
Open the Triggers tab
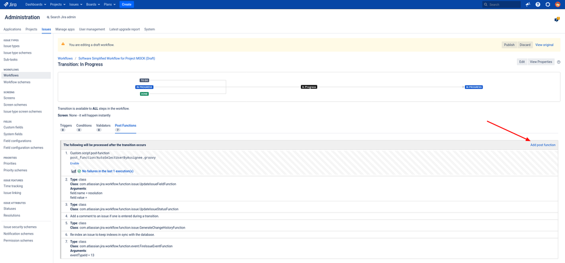click(x=66, y=127)
